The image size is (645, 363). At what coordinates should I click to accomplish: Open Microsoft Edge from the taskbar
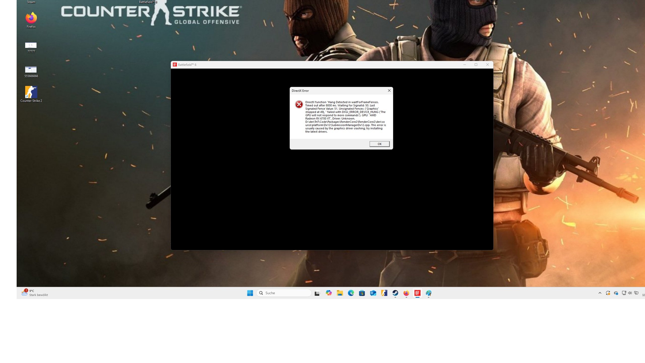coord(351,293)
